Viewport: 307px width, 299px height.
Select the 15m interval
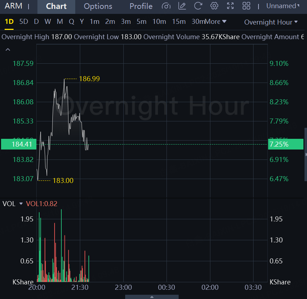179,22
